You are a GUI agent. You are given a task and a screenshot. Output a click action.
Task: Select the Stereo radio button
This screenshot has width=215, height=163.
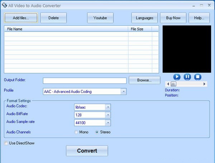(97, 132)
